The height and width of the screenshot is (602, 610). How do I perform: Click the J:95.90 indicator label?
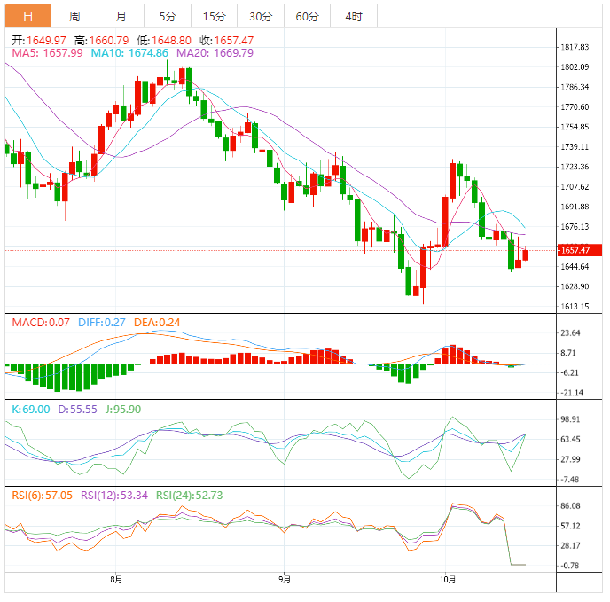(x=123, y=410)
